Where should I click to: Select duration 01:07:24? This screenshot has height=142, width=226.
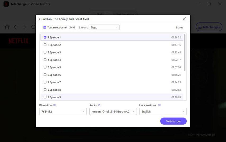[176, 67]
